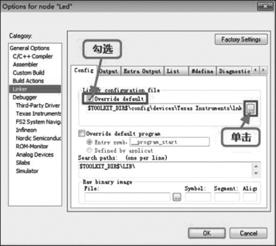The height and width of the screenshot is (246, 276).
Task: Click the Symbol input field
Action: [x=198, y=197]
